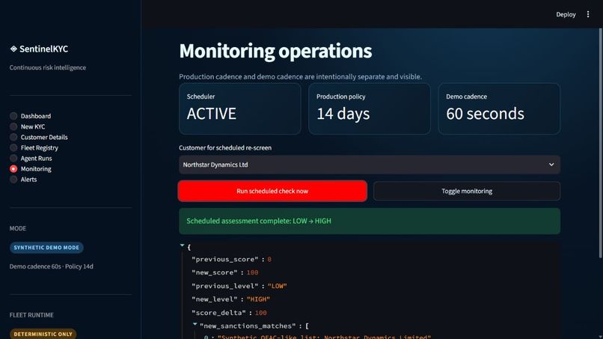This screenshot has height=339, width=603.
Task: Click the 'Customer for scheduled re-screen' label
Action: (225, 147)
